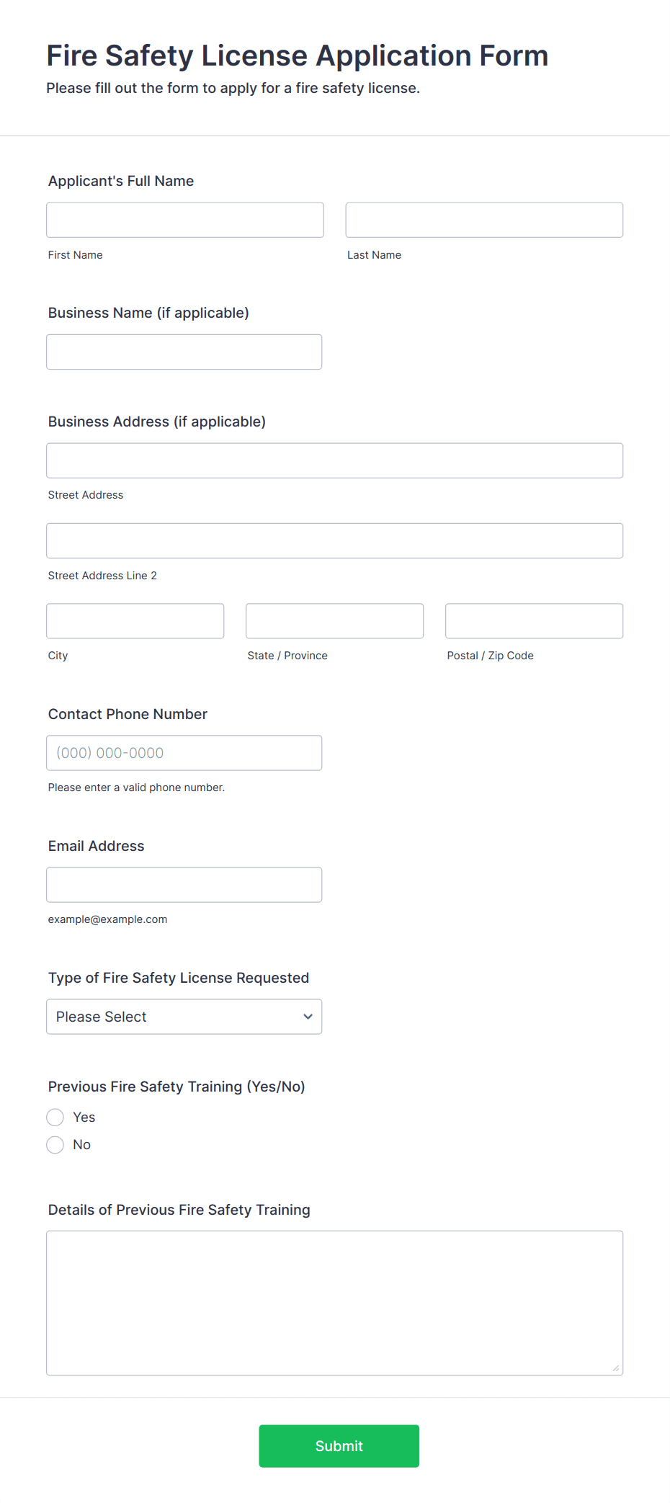Click the Street Address Line 2 field

pyautogui.click(x=335, y=540)
